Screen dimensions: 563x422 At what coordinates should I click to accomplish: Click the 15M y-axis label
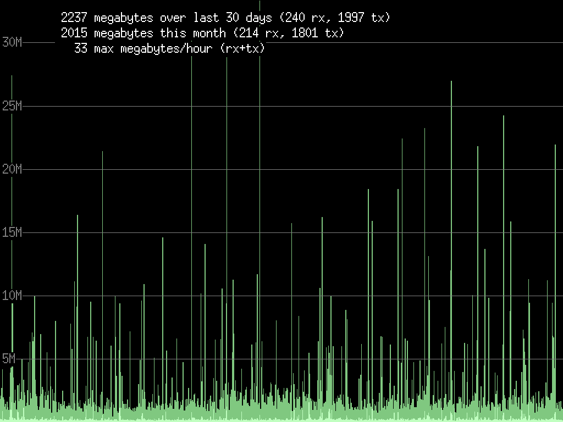click(12, 232)
